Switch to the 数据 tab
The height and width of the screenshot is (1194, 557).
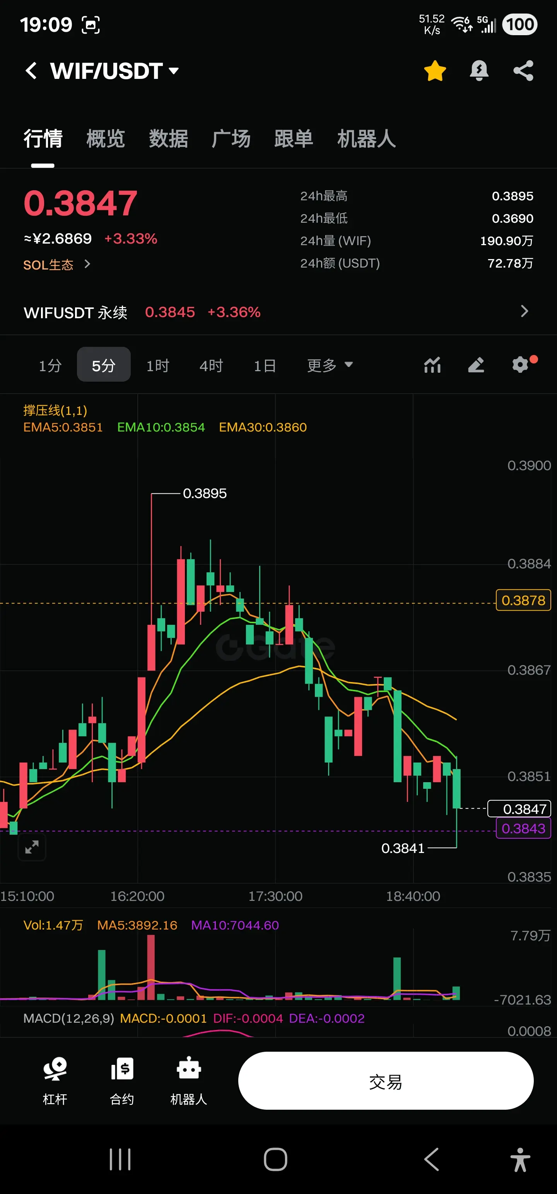[x=168, y=138]
